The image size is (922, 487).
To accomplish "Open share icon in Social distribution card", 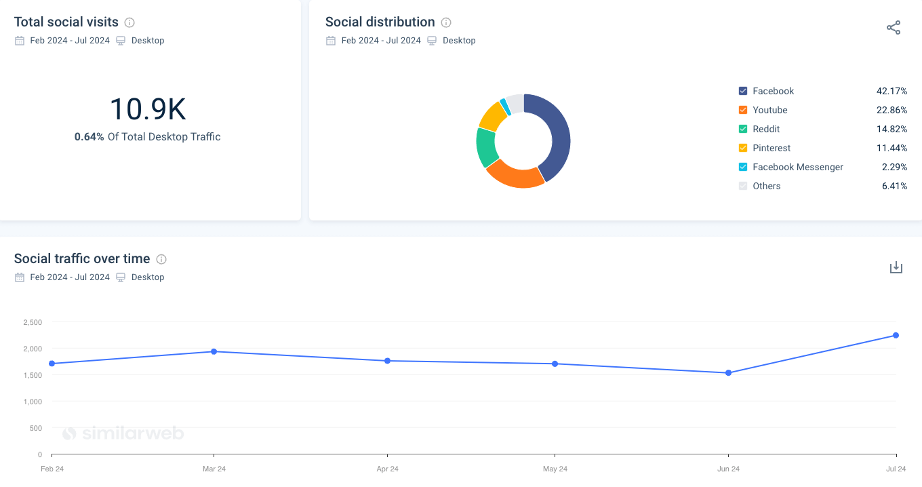I will pos(894,28).
